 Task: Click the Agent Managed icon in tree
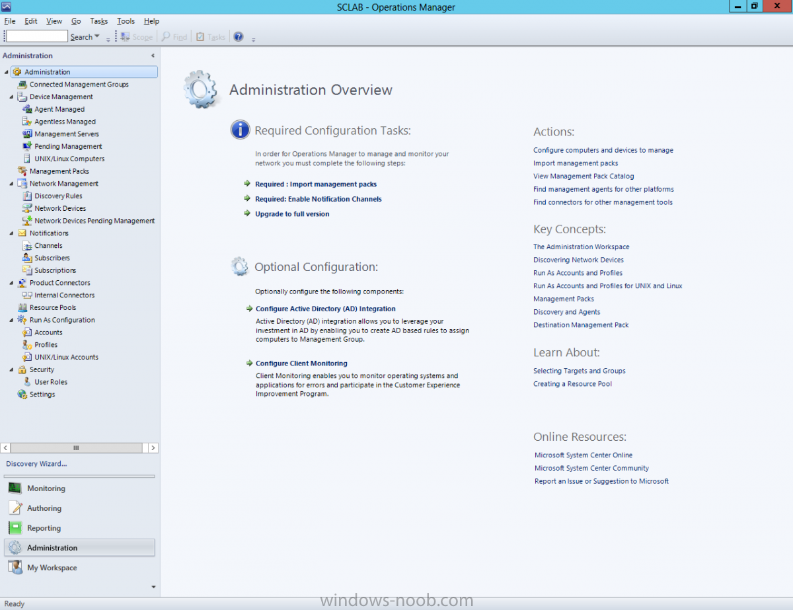tap(27, 109)
